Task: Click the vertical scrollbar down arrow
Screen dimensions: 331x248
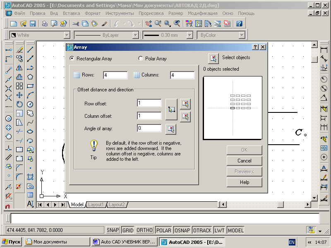Action: [x=314, y=198]
